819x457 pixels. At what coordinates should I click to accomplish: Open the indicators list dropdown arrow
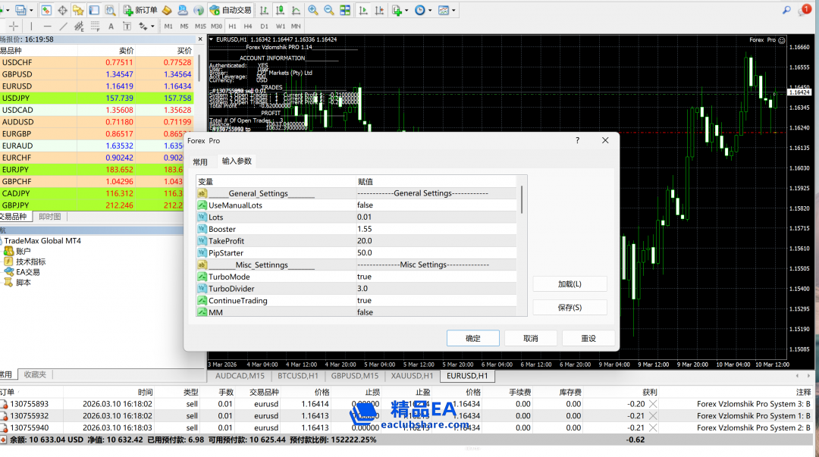[x=406, y=10]
